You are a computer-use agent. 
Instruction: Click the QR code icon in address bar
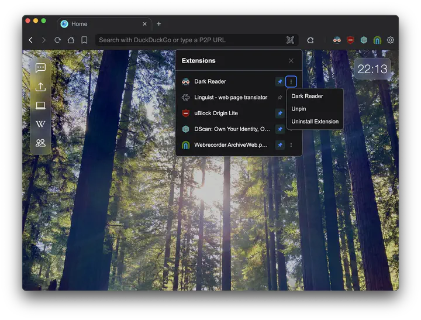[290, 40]
